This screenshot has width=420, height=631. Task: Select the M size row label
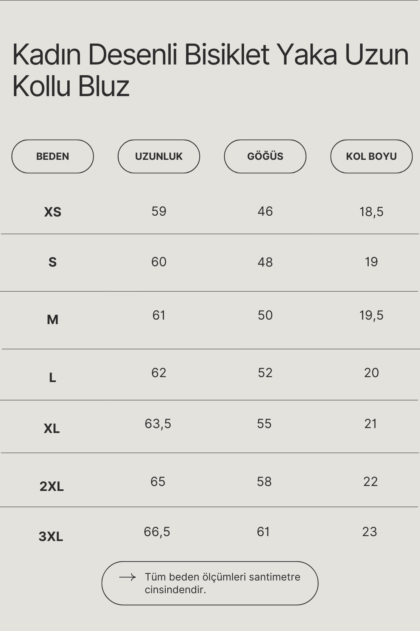[52, 320]
